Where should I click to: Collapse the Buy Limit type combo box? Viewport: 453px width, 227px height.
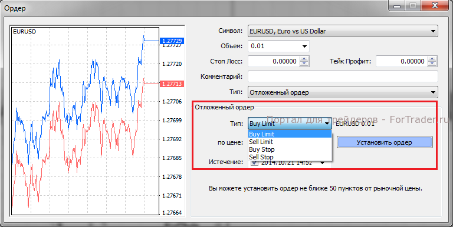290,124
